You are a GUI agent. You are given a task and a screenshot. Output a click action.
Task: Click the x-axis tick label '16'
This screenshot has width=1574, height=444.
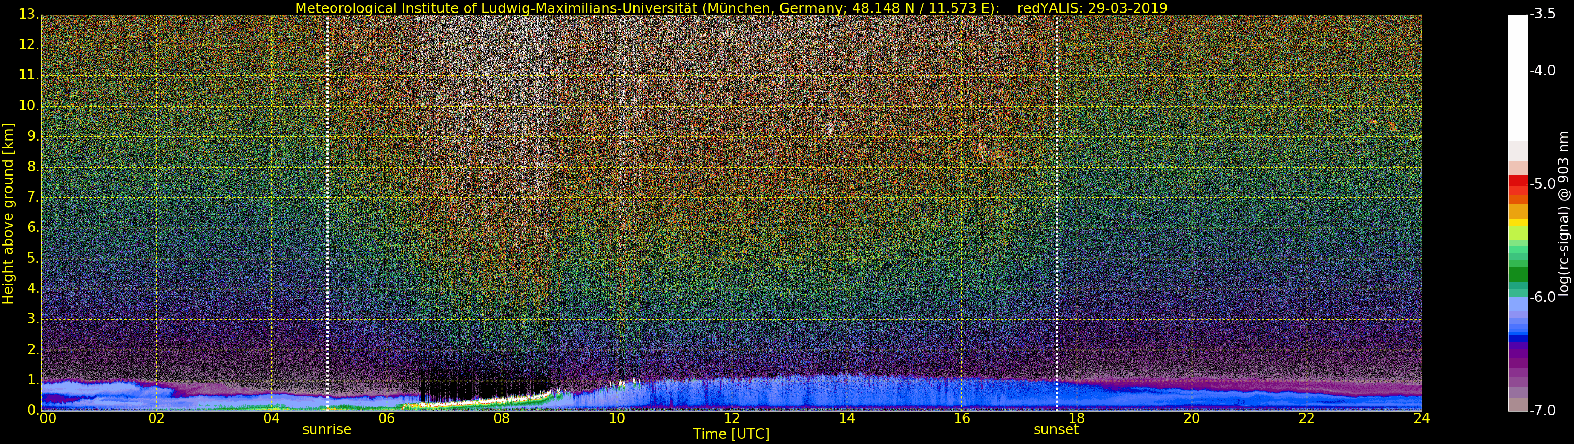coord(962,418)
